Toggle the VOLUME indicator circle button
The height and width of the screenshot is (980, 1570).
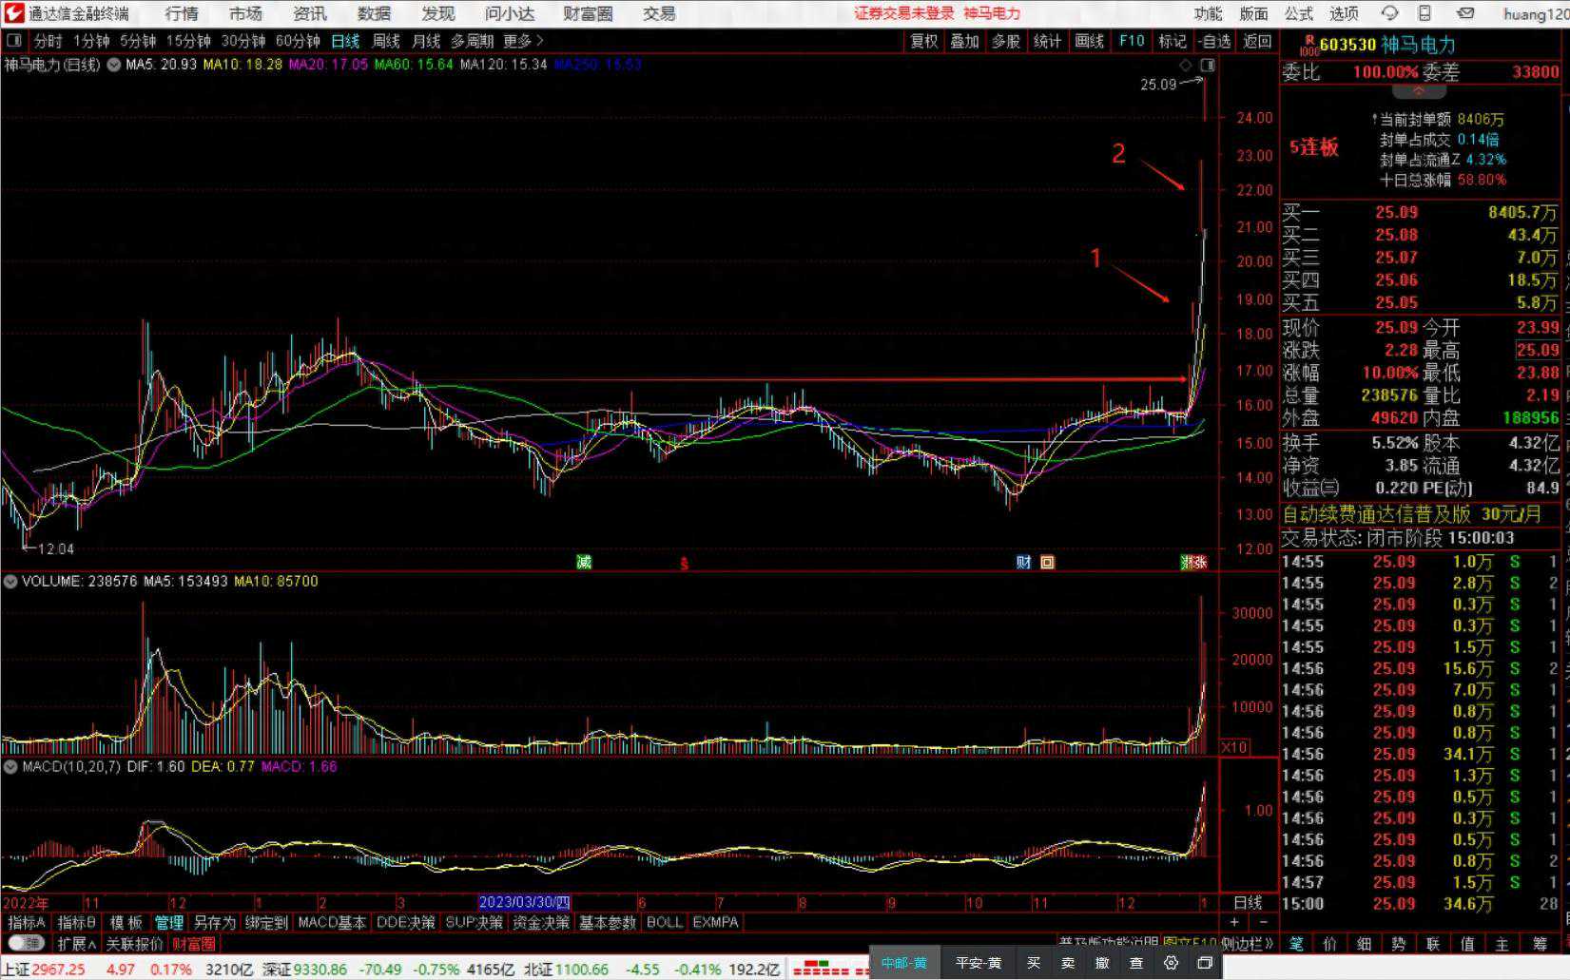tap(10, 581)
